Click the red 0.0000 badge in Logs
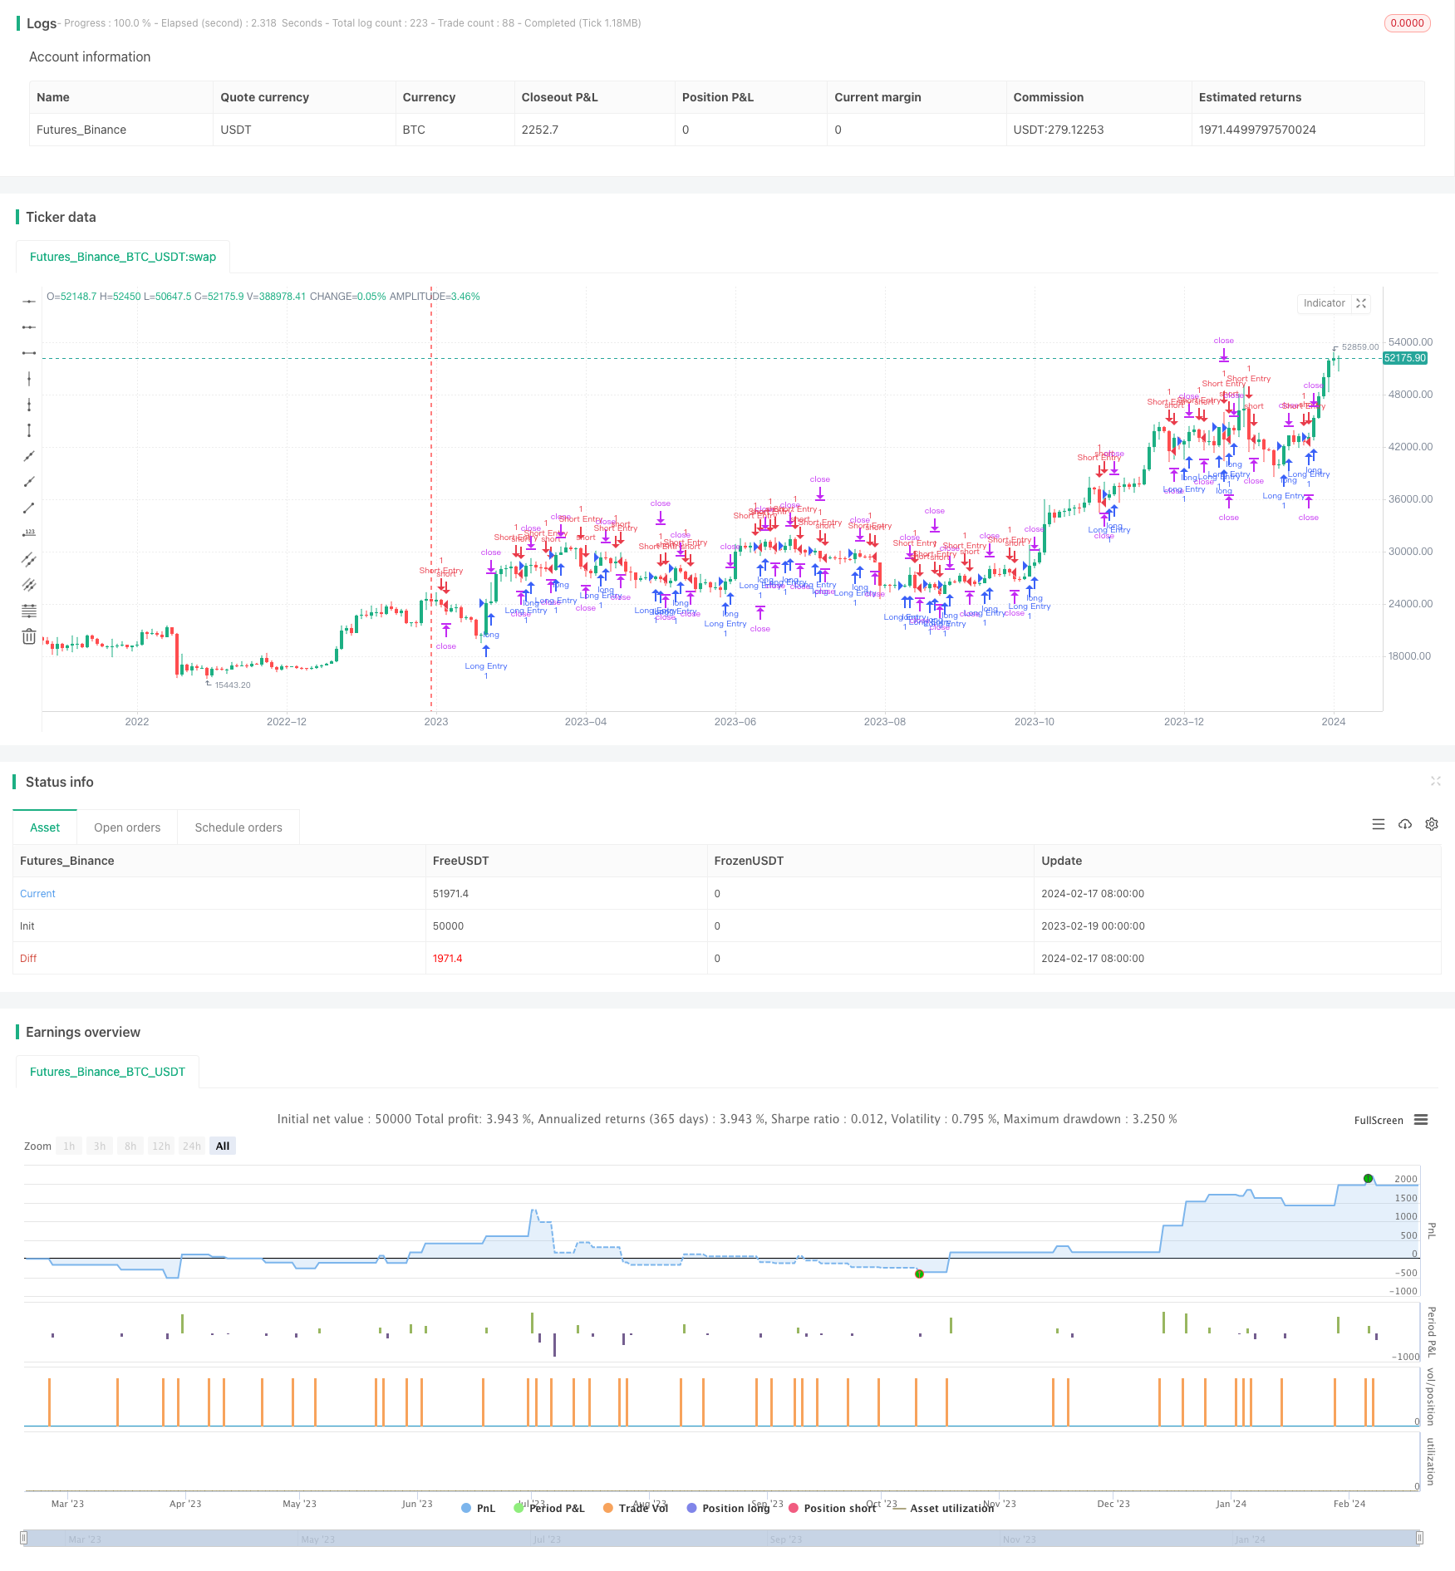The image size is (1455, 1571). pos(1407,23)
